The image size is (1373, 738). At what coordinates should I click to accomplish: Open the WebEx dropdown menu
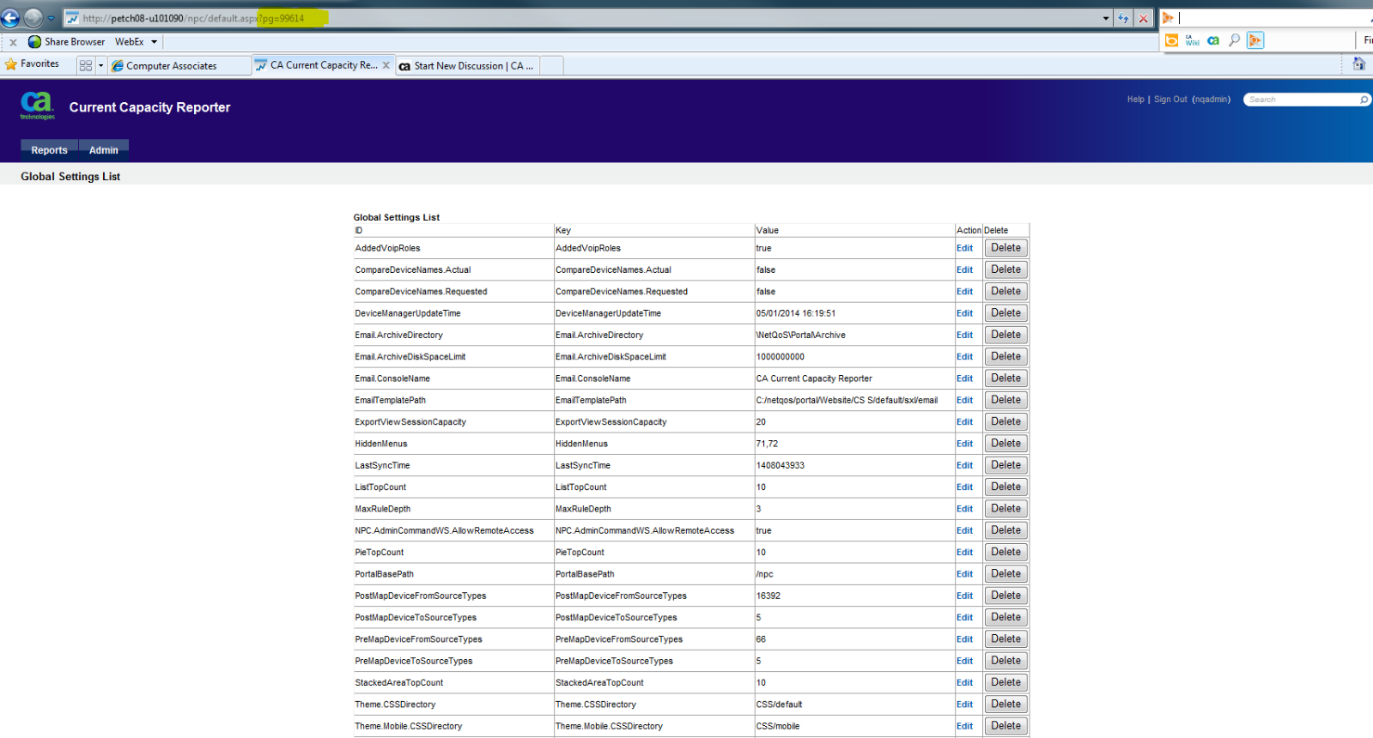pos(136,41)
